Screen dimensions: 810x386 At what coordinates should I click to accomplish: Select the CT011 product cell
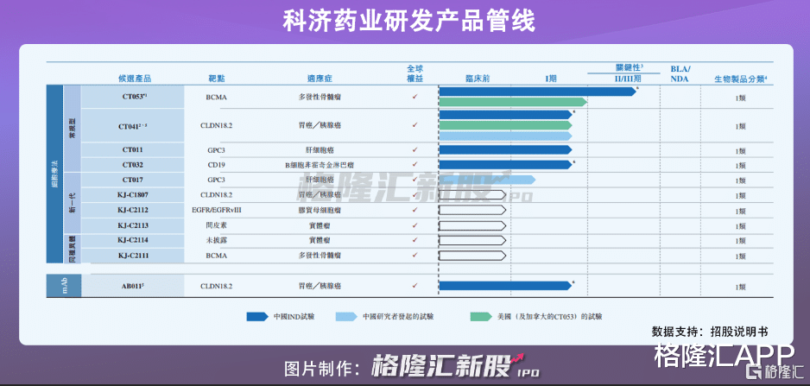(133, 150)
